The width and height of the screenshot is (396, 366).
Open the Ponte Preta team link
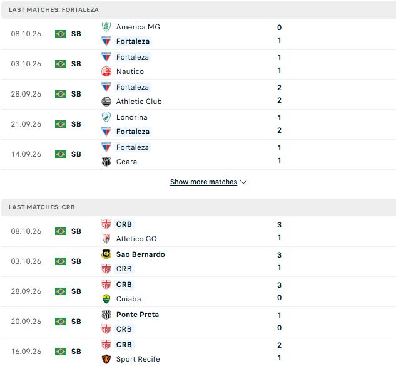(x=138, y=315)
